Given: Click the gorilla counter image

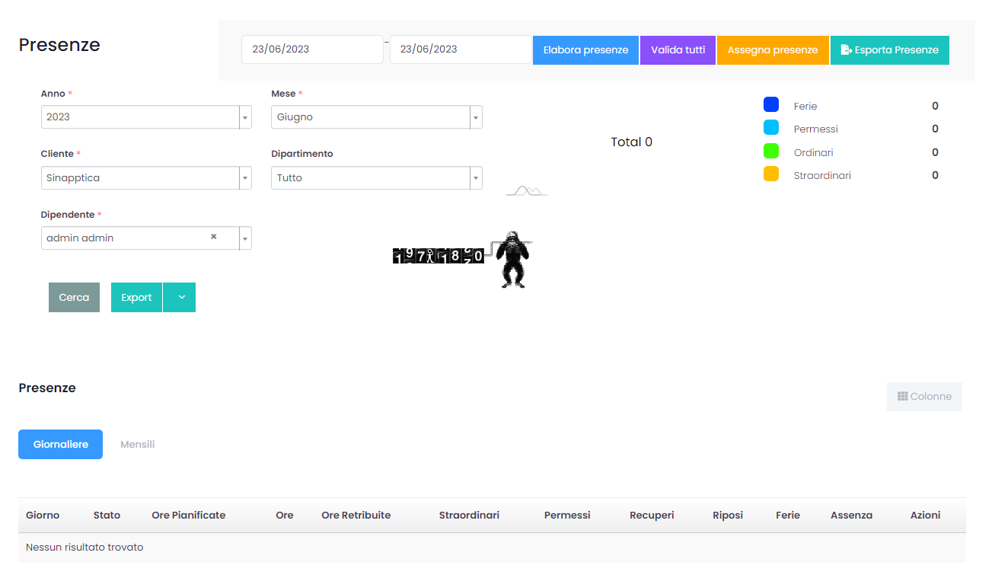Looking at the screenshot, I should (x=463, y=258).
